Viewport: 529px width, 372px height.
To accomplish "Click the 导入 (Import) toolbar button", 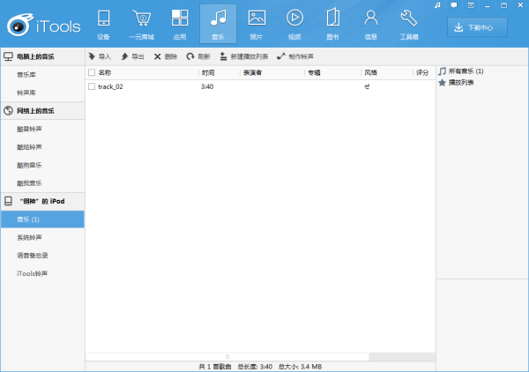I will [x=99, y=56].
